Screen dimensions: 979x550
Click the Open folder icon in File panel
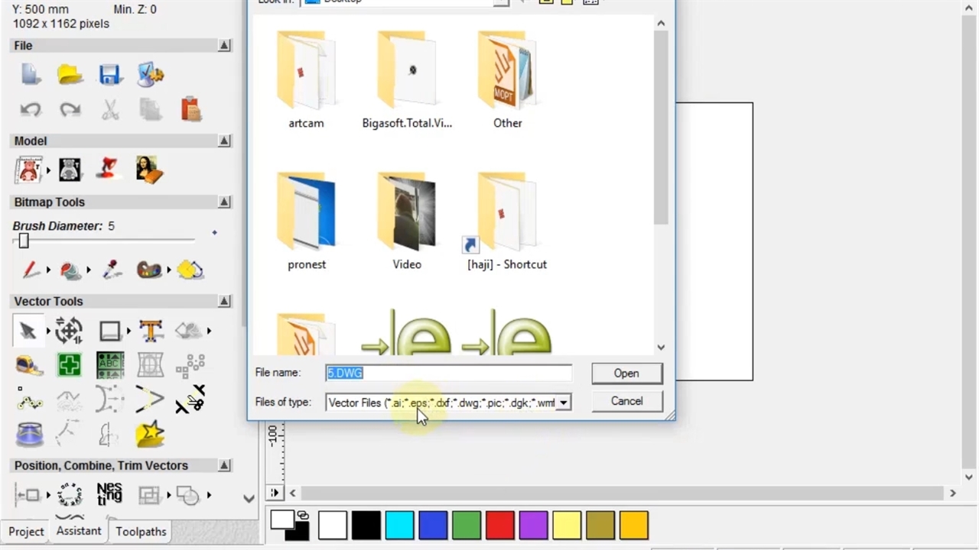[x=70, y=75]
